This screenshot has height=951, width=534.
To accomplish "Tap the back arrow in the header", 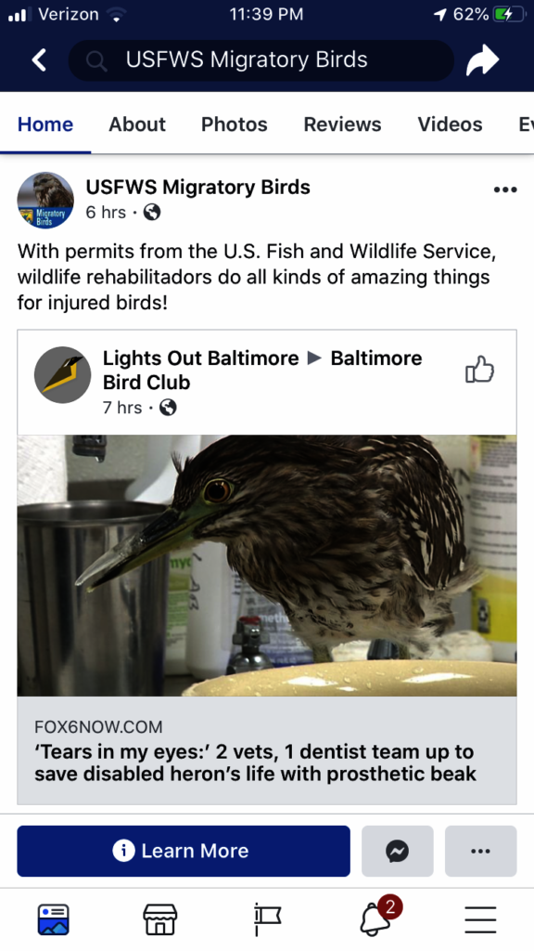I will point(39,60).
